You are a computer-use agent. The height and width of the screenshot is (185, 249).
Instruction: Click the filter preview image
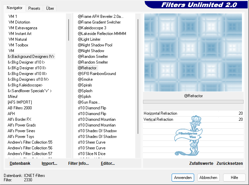(x=193, y=52)
